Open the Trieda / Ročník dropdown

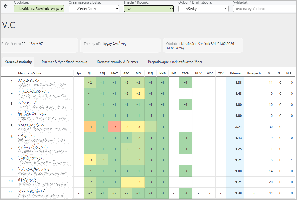(x=149, y=9)
